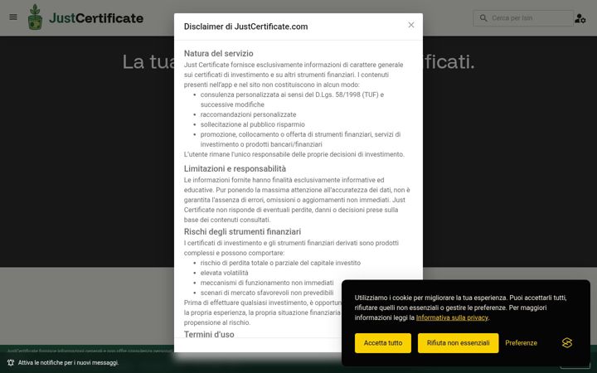The width and height of the screenshot is (597, 373).
Task: Open cookie 'Preferenze' settings
Action: pos(521,343)
